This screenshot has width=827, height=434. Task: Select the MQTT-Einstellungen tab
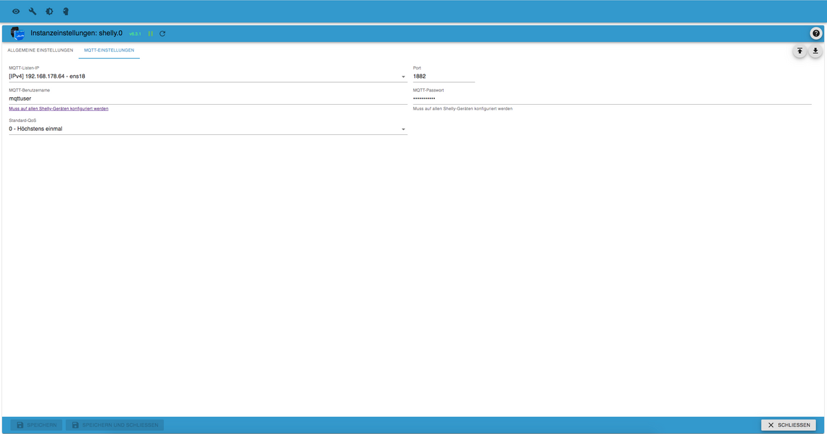pos(109,50)
